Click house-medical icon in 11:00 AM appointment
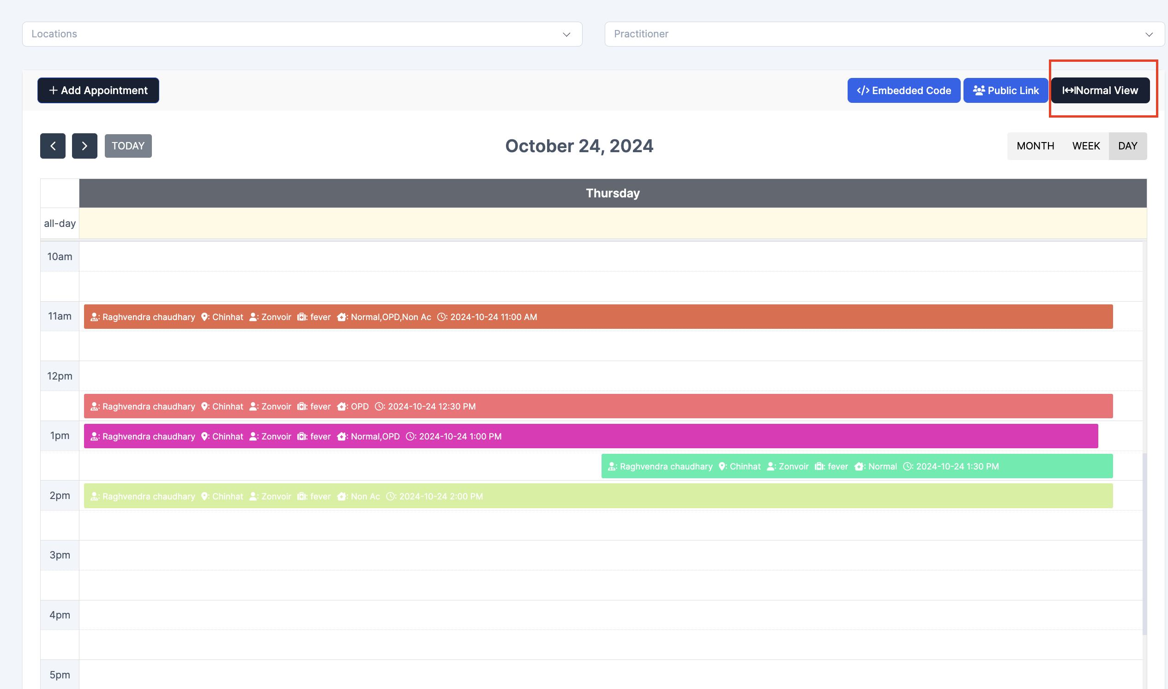 coord(342,317)
